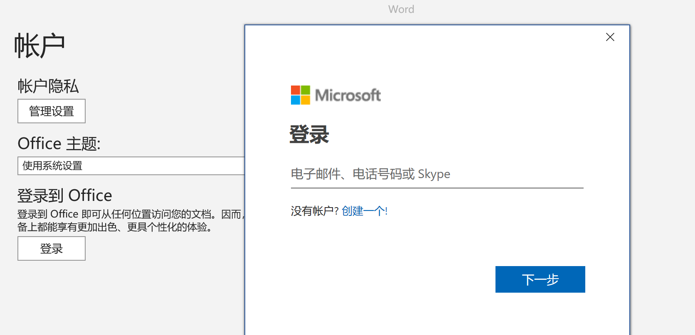Image resolution: width=695 pixels, height=335 pixels.
Task: Click the 没有帐户? text in the dialog
Action: pos(315,211)
